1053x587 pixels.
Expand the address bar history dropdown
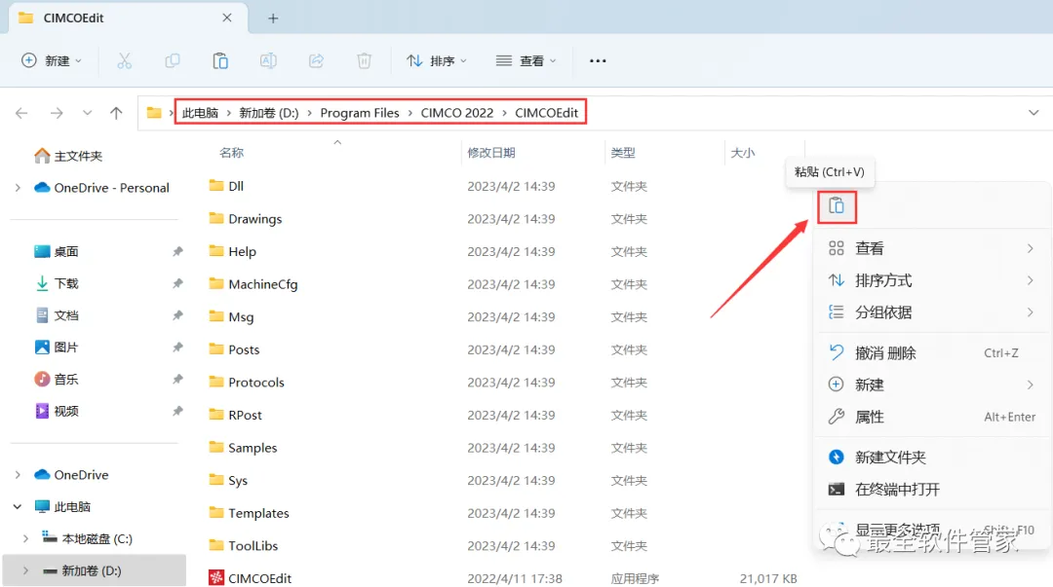1033,113
